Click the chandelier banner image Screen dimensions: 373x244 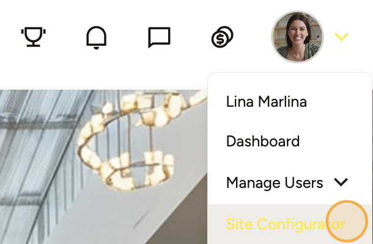click(x=103, y=167)
